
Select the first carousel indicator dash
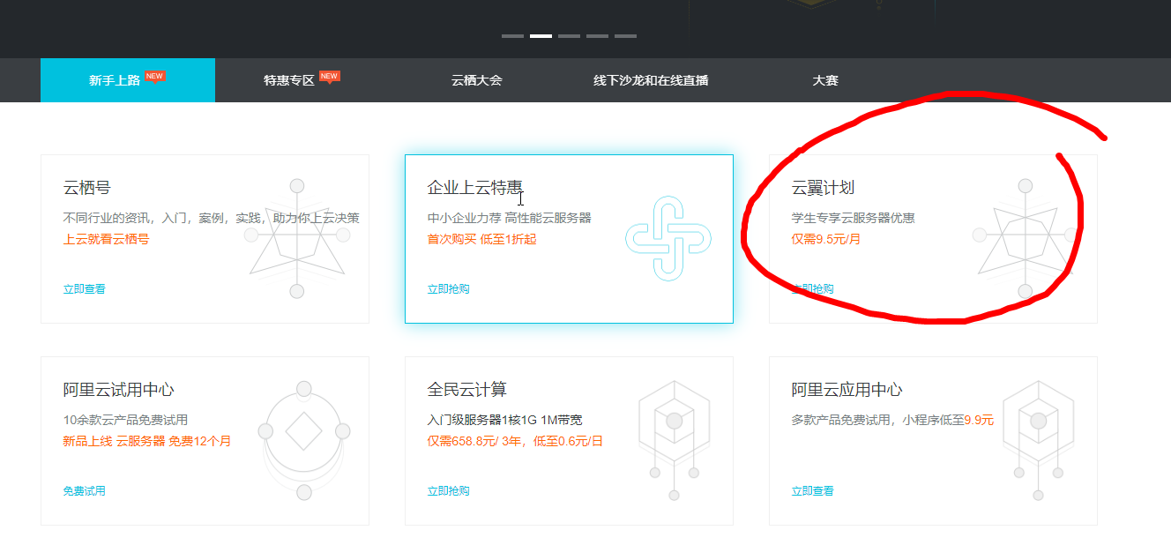512,36
